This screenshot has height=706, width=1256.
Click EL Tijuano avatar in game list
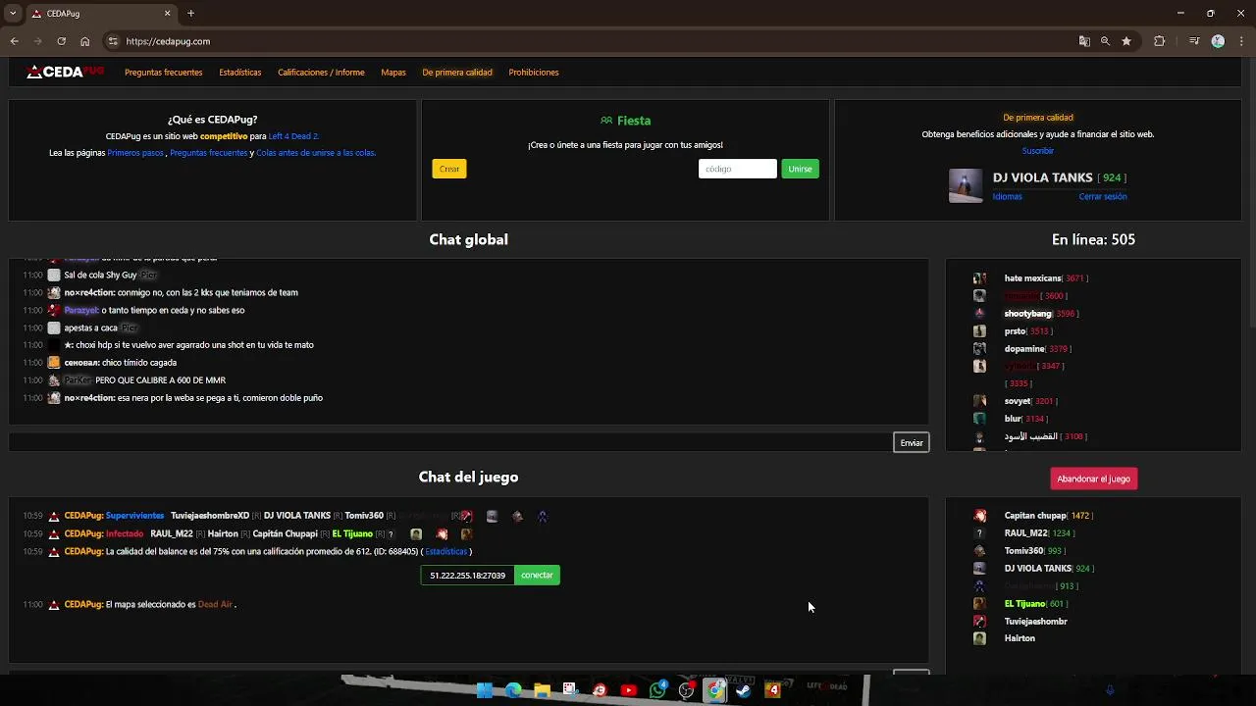(979, 604)
